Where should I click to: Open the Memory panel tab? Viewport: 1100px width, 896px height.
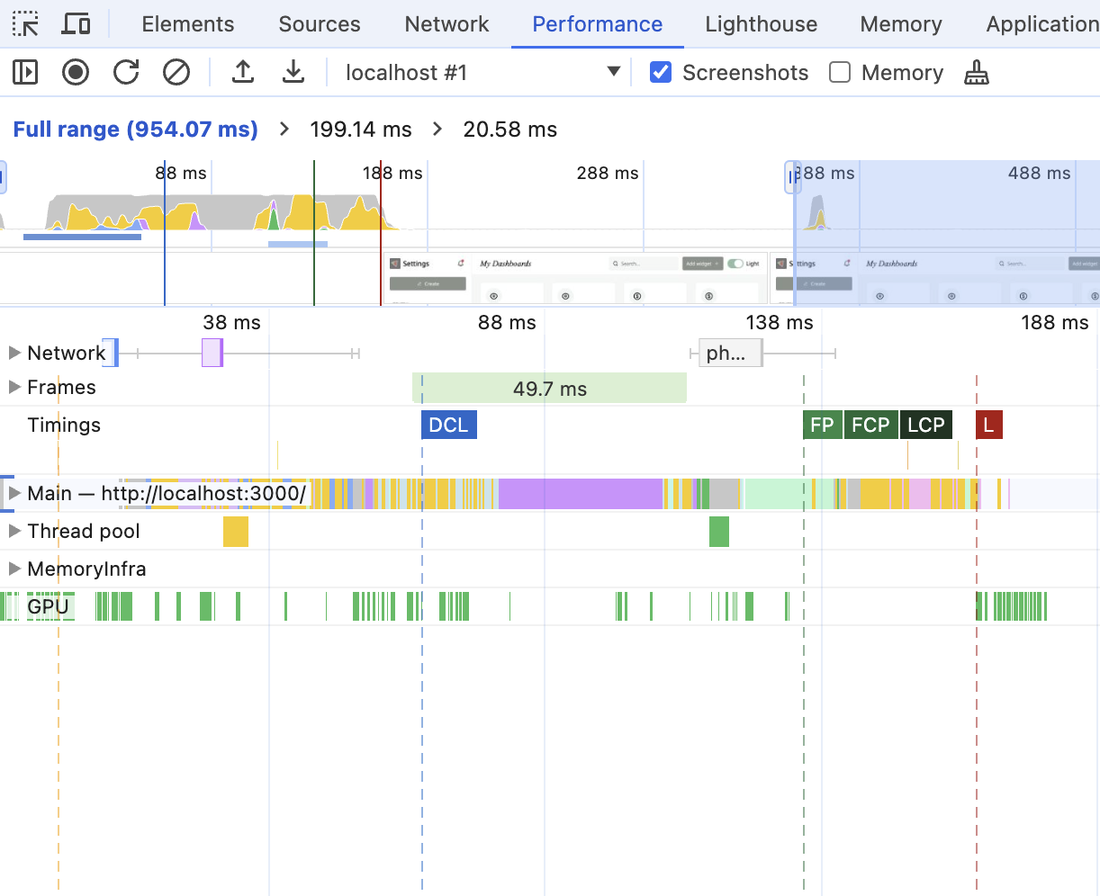click(x=900, y=23)
